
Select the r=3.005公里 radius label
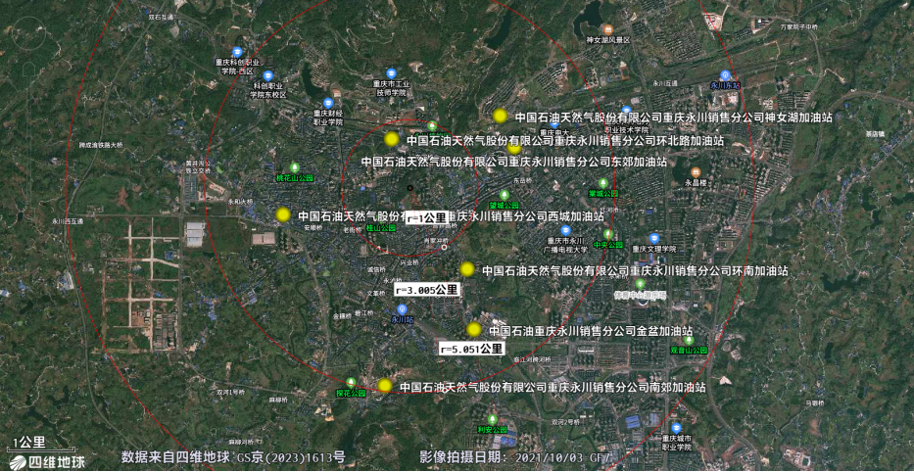point(426,290)
